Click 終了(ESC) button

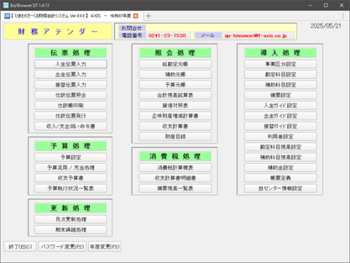20,246
